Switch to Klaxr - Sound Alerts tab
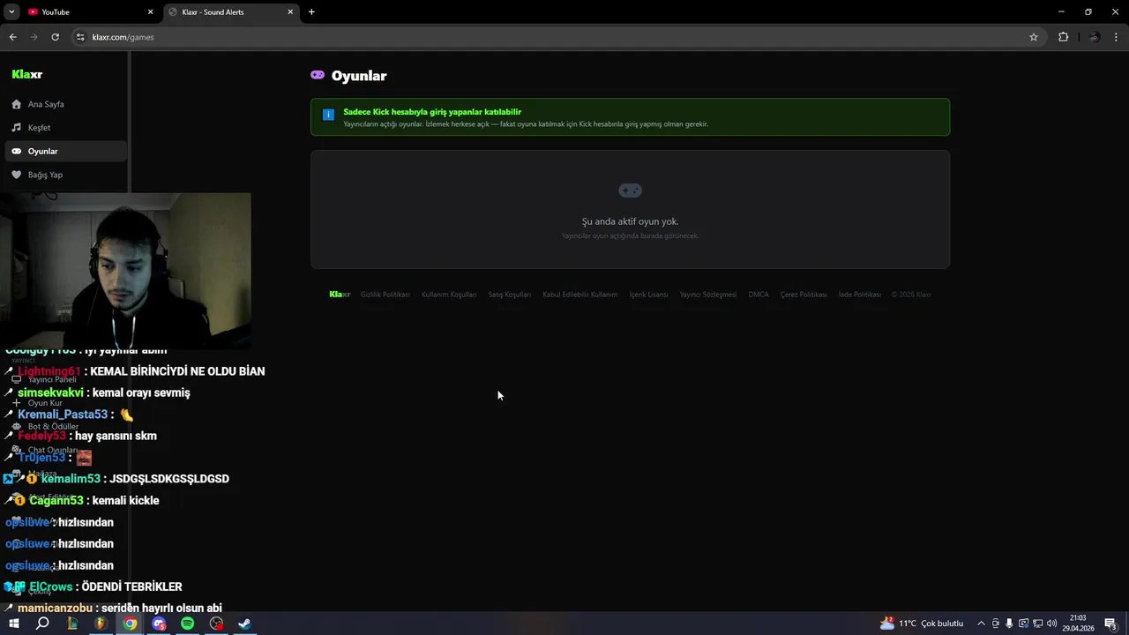This screenshot has height=635, width=1129. coord(231,11)
